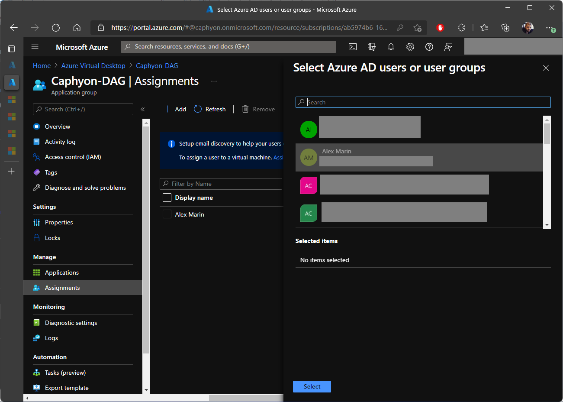The width and height of the screenshot is (563, 402).
Task: Add this page to favorites star icon
Action: tap(417, 28)
